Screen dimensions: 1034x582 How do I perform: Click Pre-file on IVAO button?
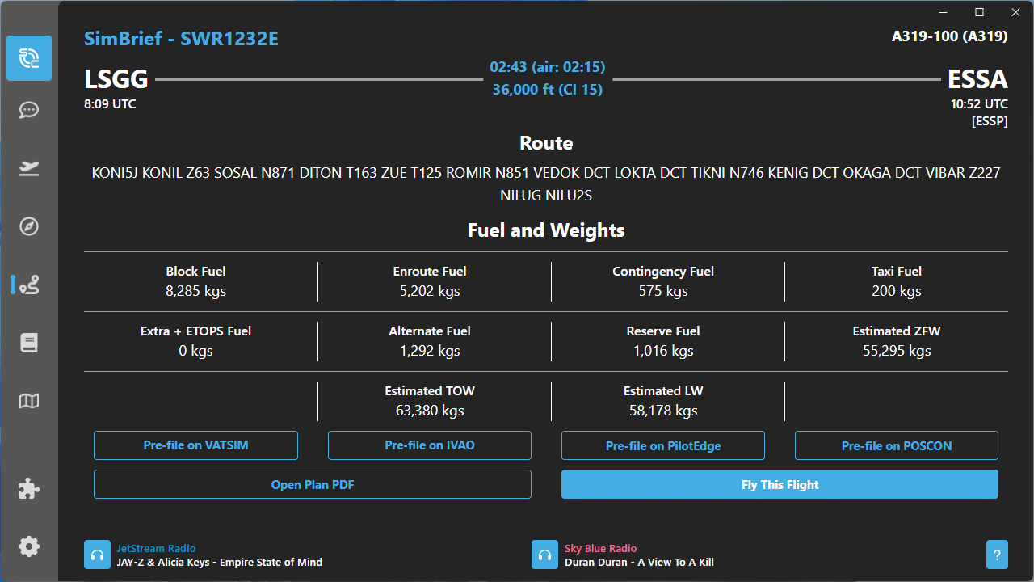(429, 445)
